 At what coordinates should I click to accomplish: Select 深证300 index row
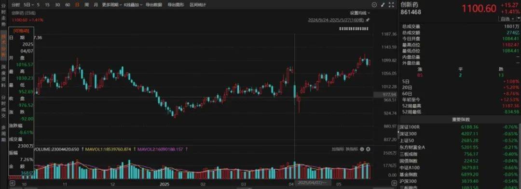point(460,134)
